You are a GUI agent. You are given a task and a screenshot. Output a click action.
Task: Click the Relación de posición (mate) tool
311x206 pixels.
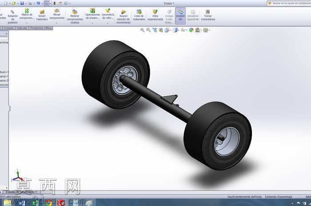point(12,16)
